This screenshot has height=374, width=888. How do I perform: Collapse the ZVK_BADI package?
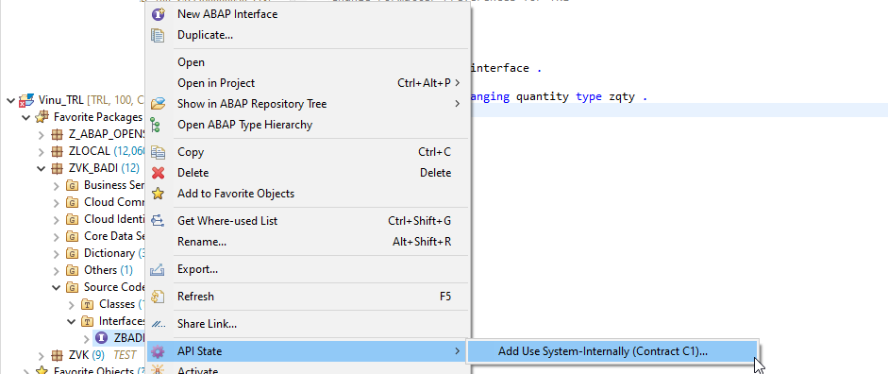tap(41, 169)
